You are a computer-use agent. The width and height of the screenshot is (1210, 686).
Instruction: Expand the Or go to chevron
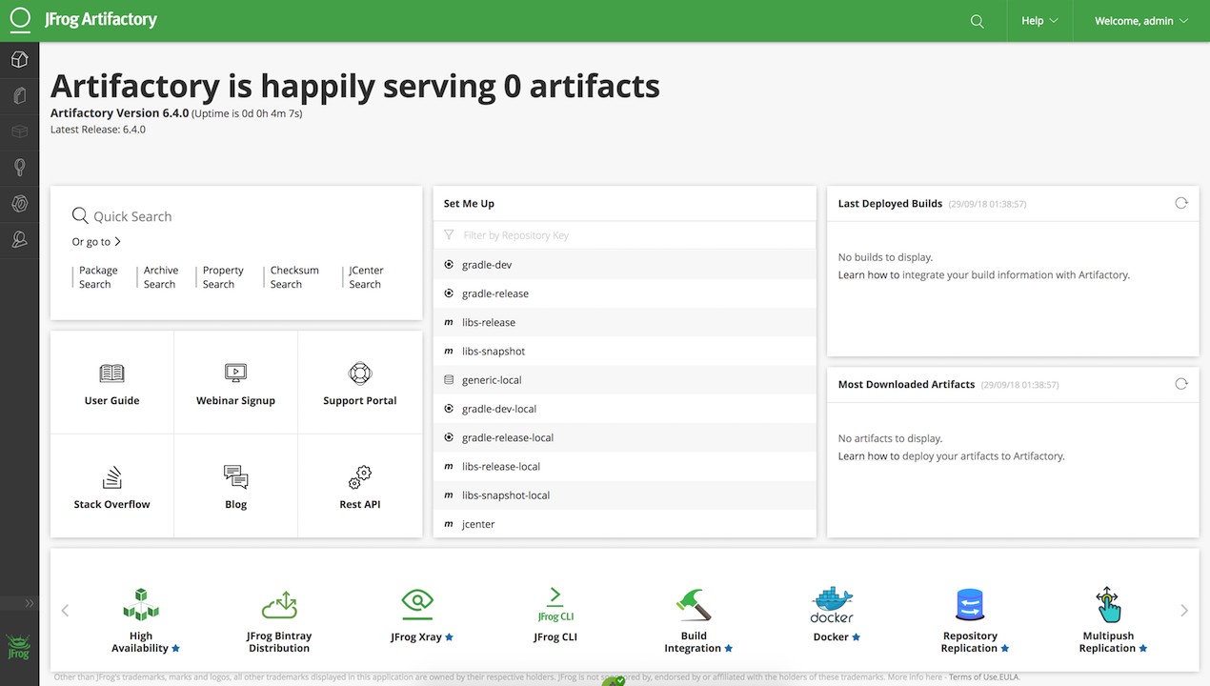117,242
